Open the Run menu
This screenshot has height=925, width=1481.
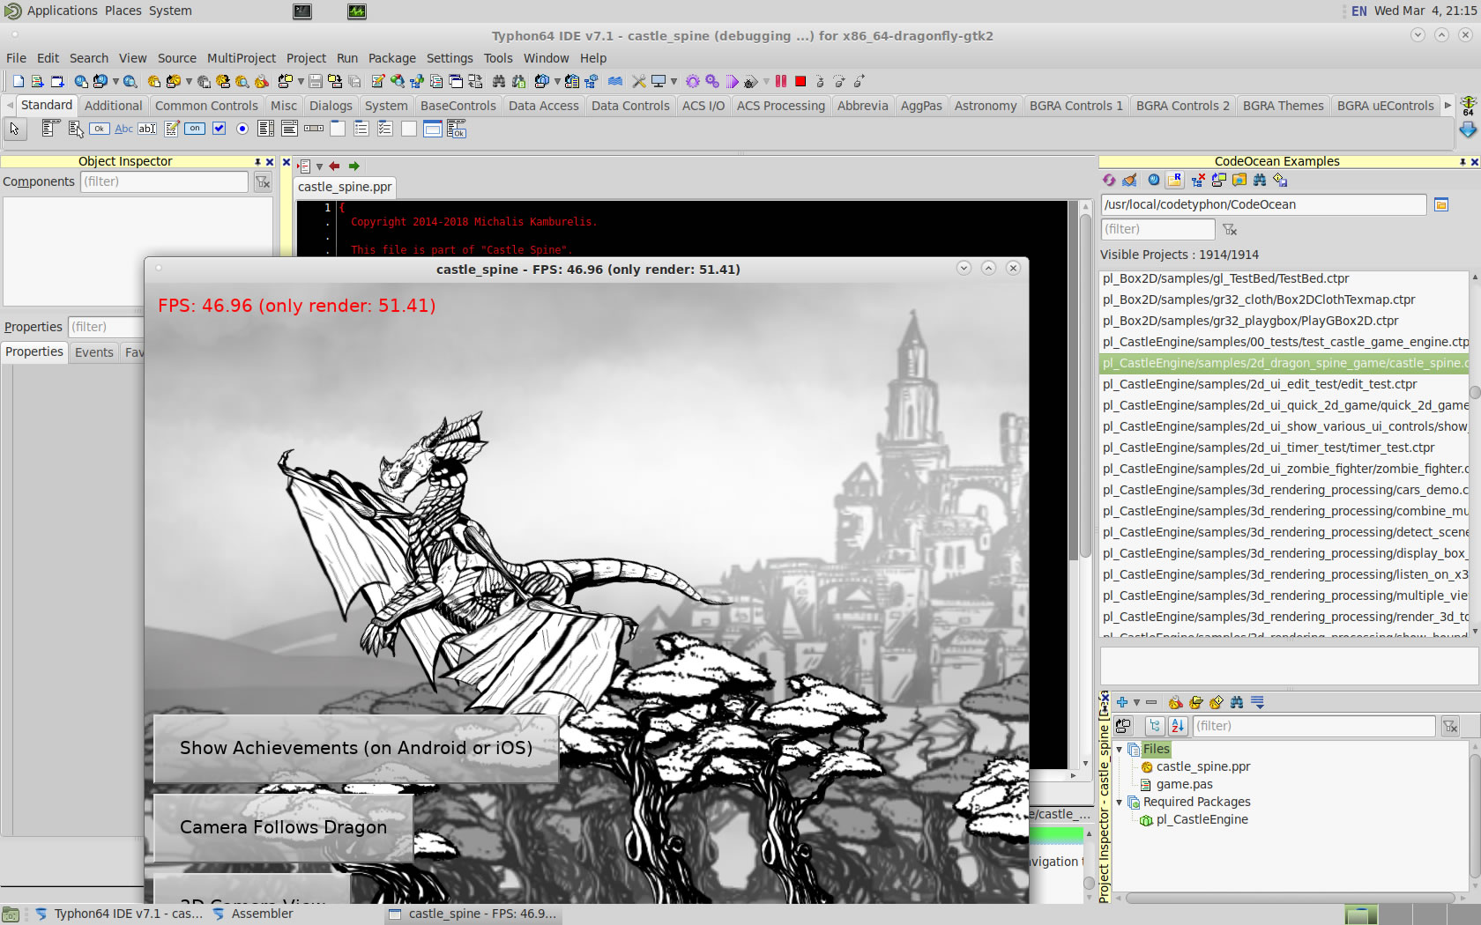347,58
